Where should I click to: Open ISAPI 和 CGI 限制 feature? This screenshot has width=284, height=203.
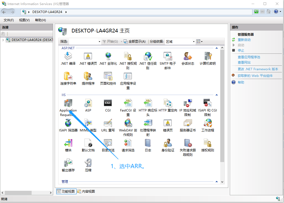point(207,107)
